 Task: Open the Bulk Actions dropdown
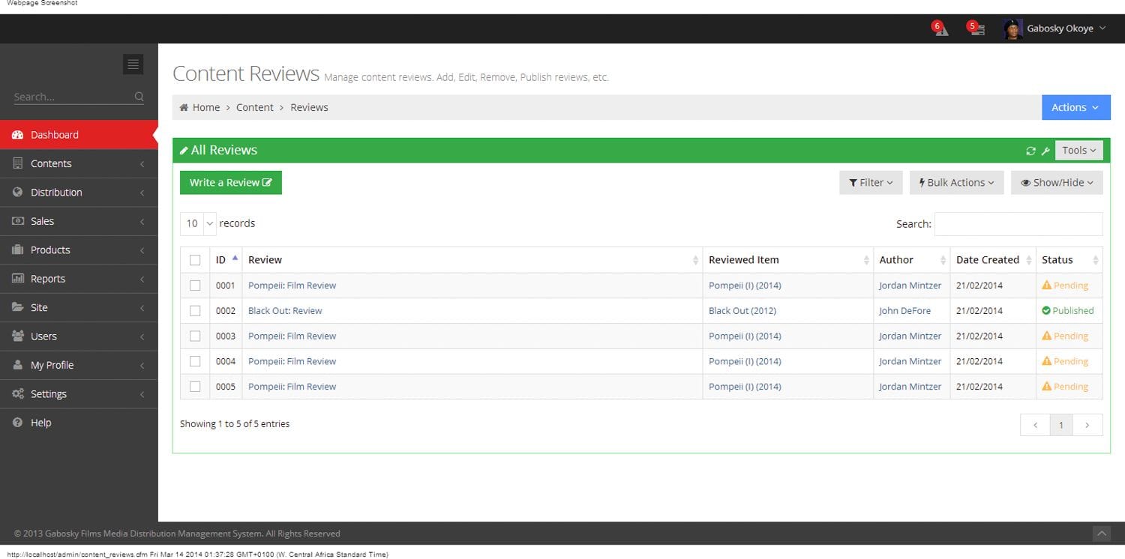click(x=956, y=182)
